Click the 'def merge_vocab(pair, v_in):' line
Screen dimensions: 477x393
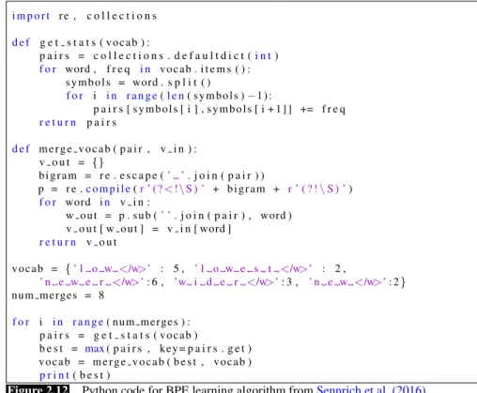(104, 149)
